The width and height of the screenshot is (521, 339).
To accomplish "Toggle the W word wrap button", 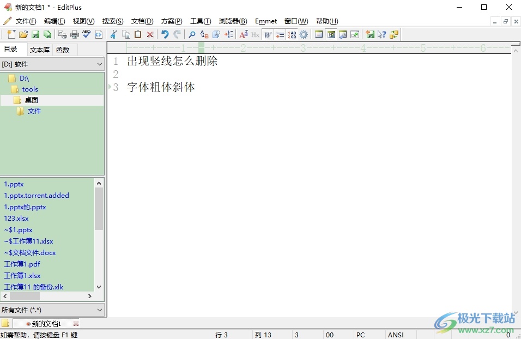I will (268, 34).
